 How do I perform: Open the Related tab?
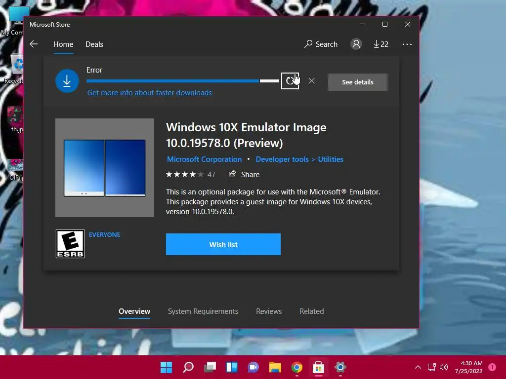point(312,311)
